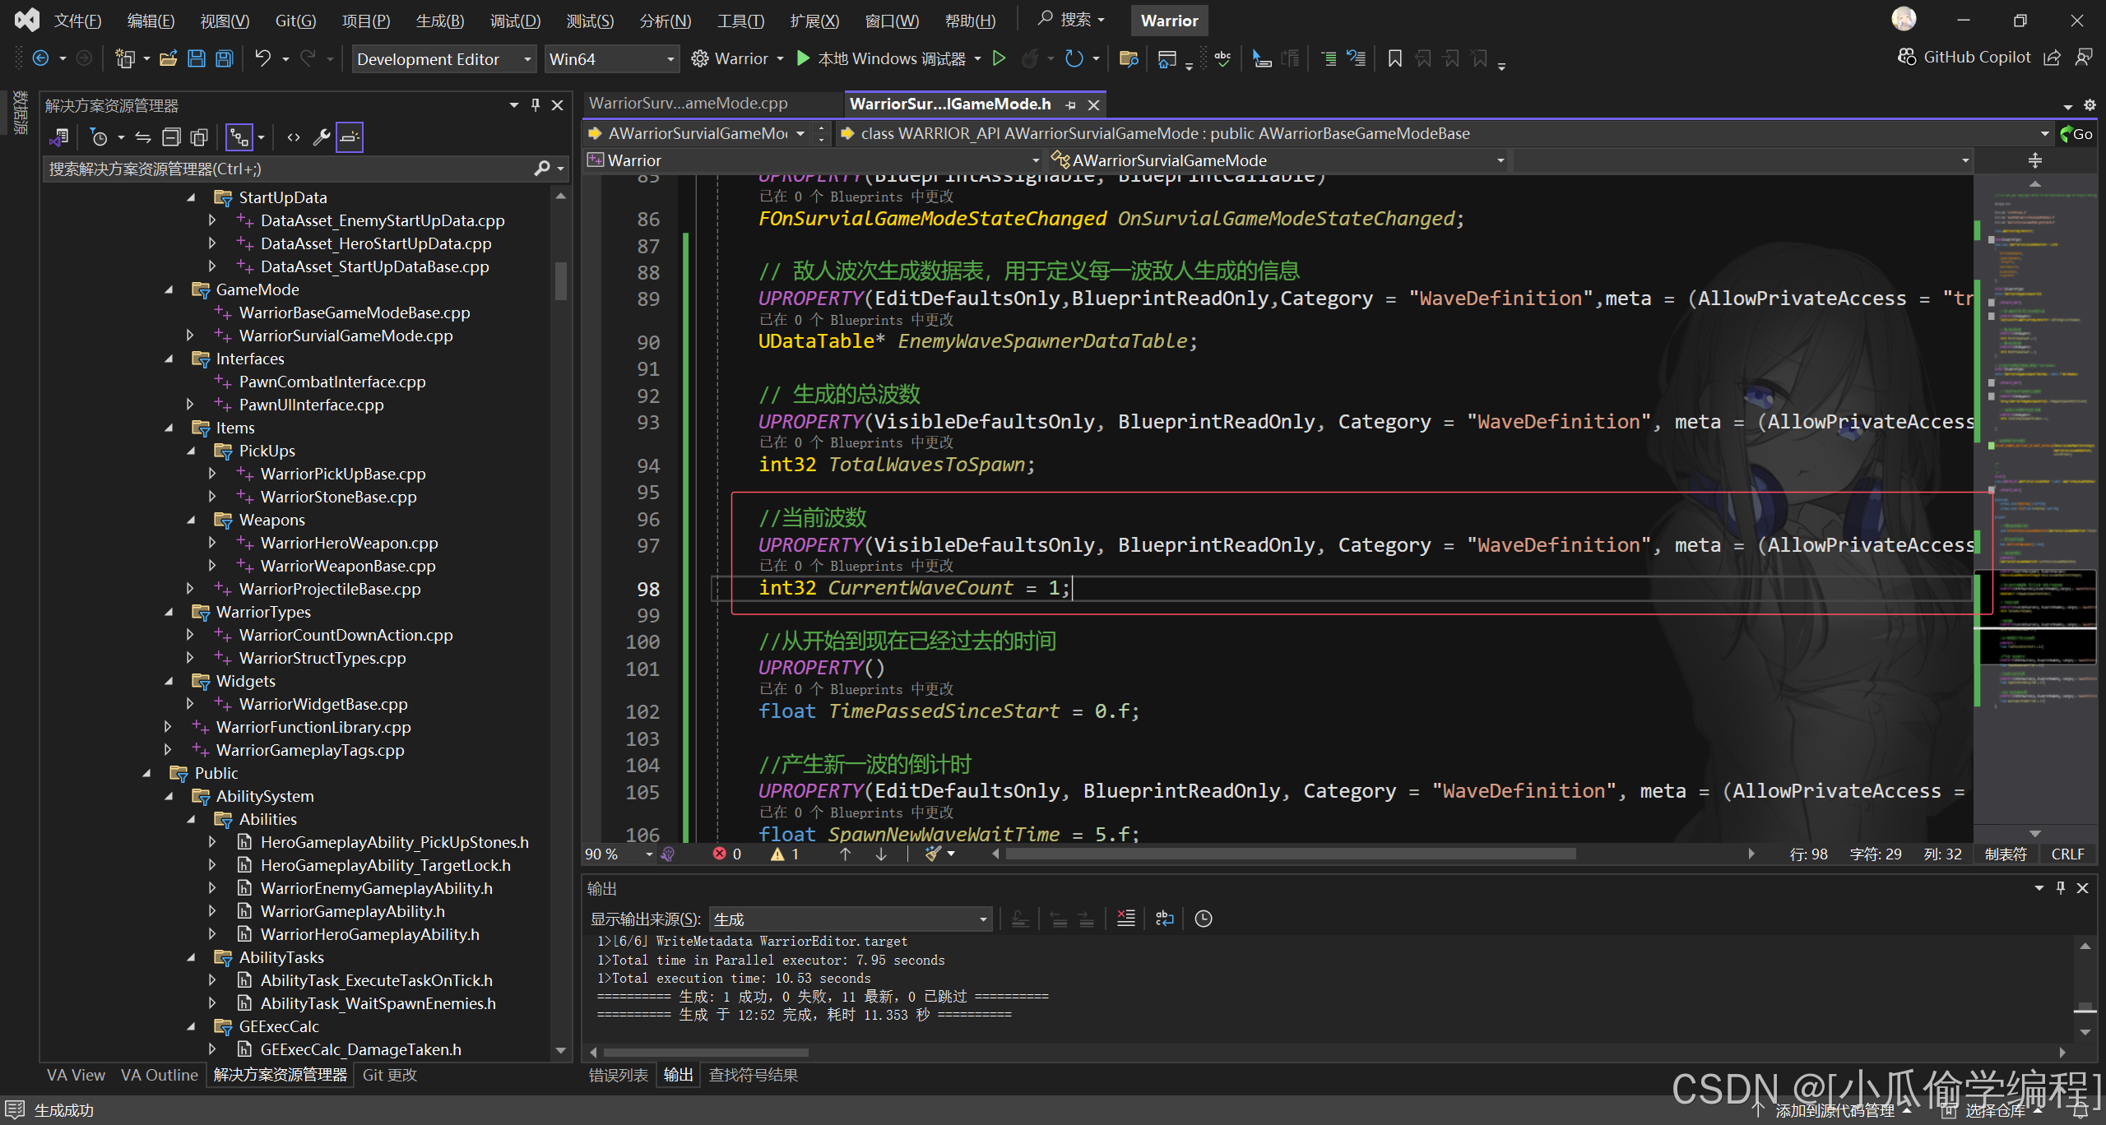Click the Solution Explorer search field

point(288,169)
